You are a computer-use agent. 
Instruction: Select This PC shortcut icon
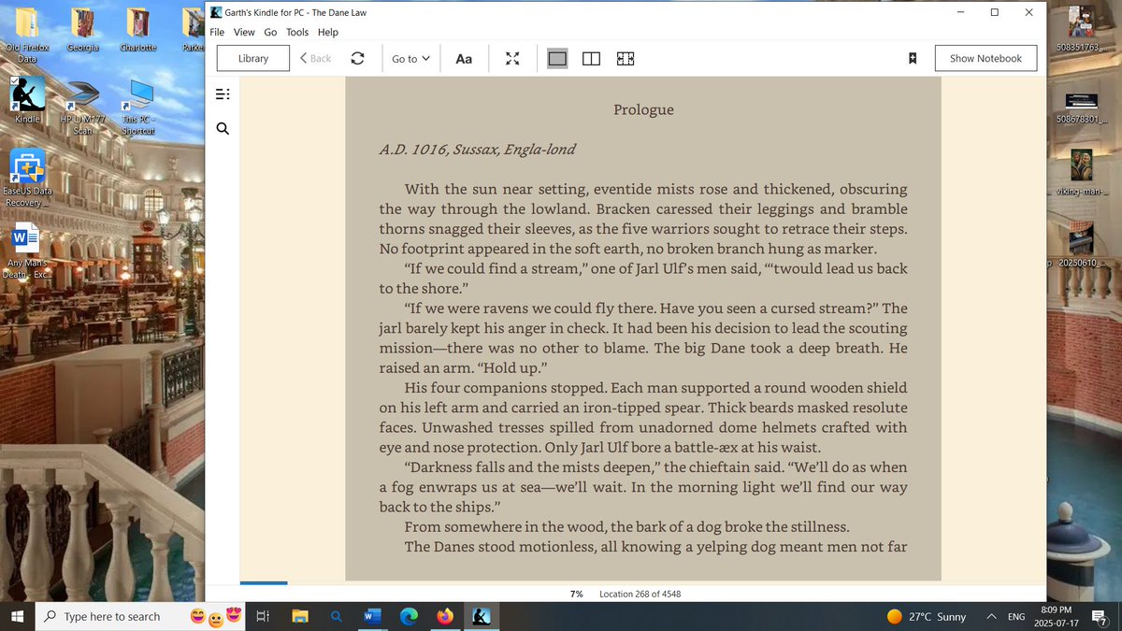click(138, 108)
